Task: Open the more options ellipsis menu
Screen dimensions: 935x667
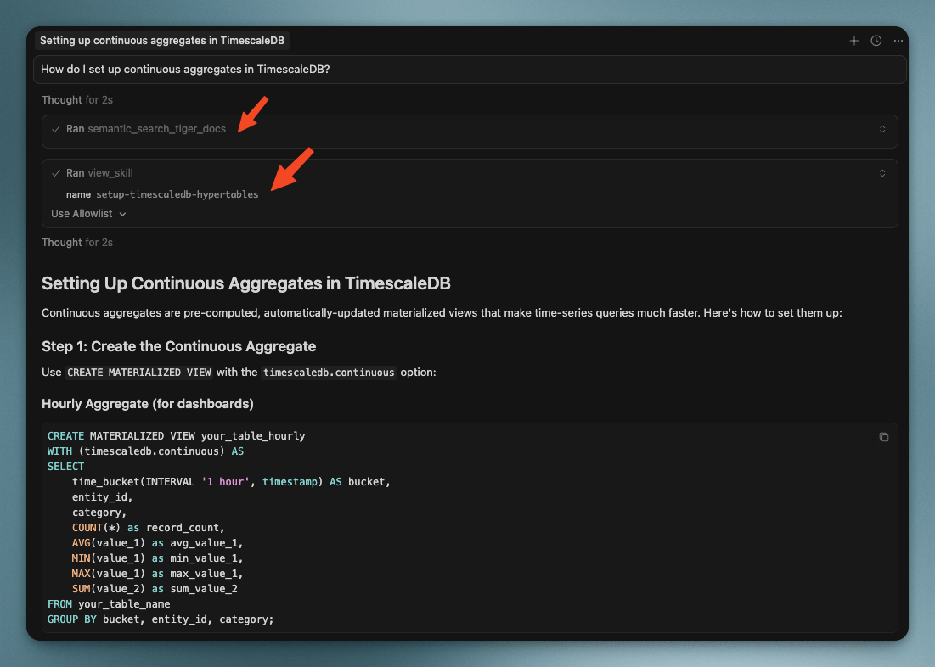Action: pyautogui.click(x=898, y=41)
